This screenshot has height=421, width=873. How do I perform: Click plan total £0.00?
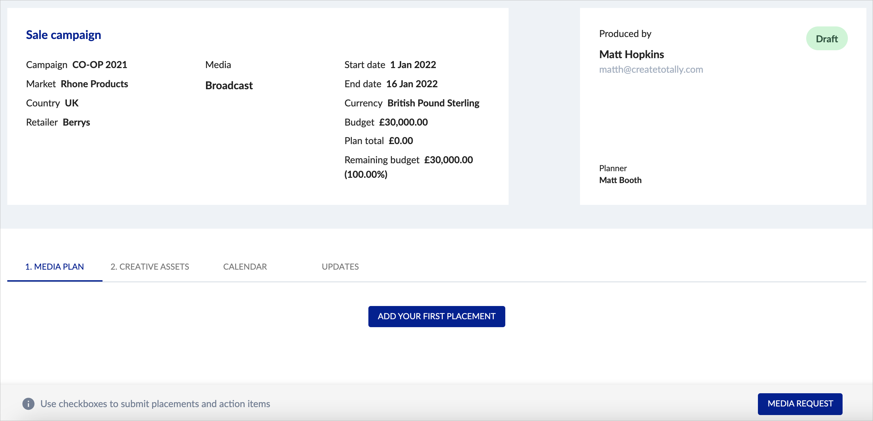[401, 141]
